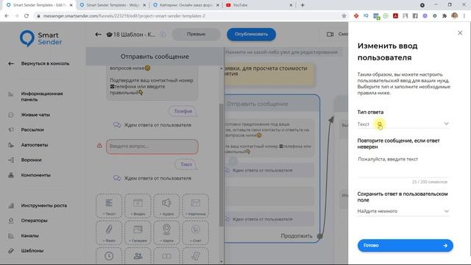The image size is (471, 265).
Task: Open Информационная панель in sidebar
Action: click(42, 96)
